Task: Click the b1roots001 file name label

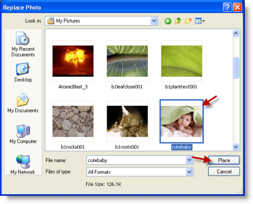Action: [x=127, y=147]
